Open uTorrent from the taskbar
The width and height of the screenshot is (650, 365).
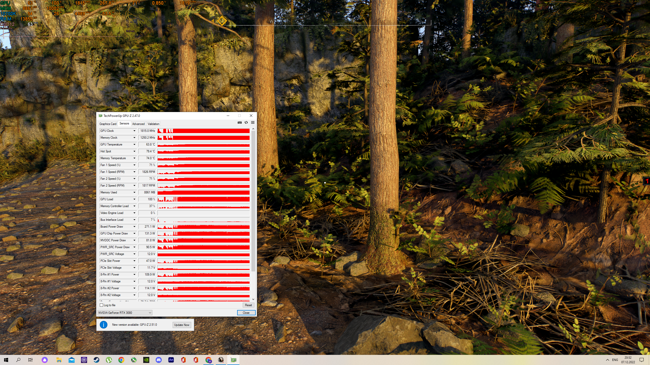point(109,360)
